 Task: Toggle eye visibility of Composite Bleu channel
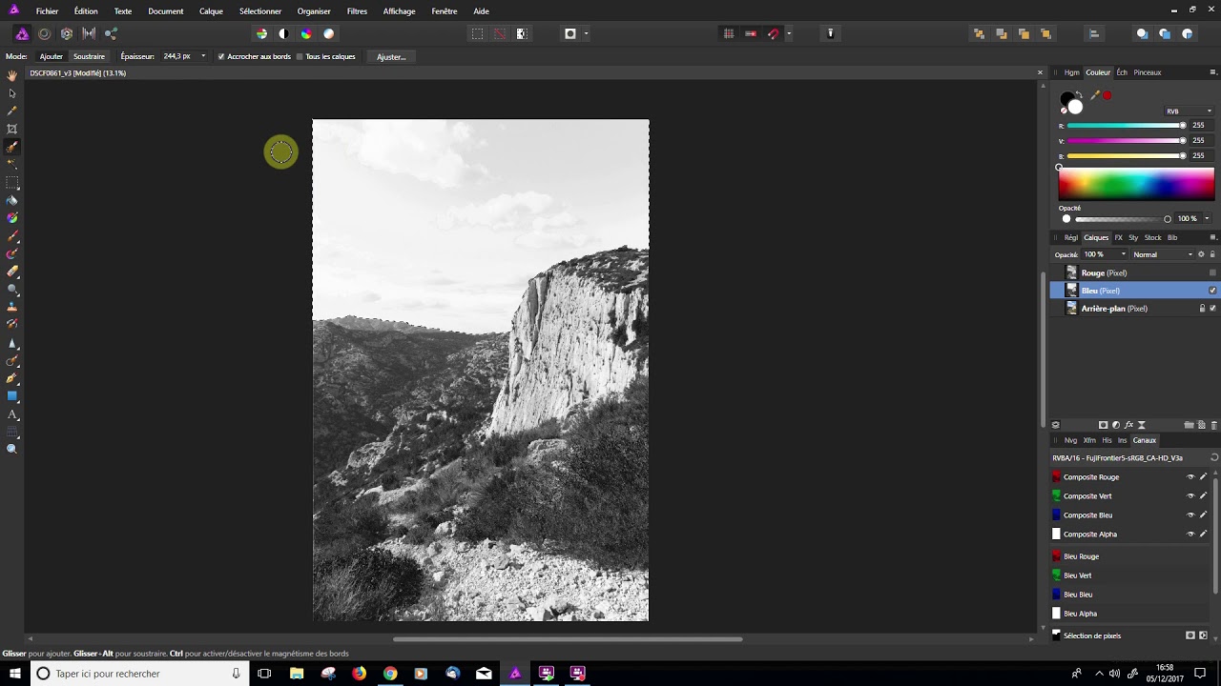pyautogui.click(x=1190, y=515)
